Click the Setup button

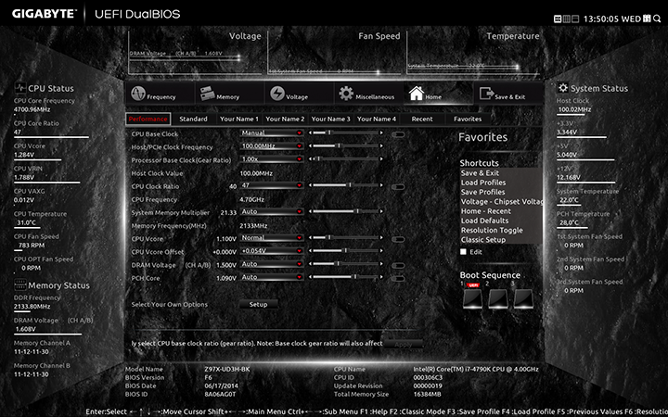[258, 304]
